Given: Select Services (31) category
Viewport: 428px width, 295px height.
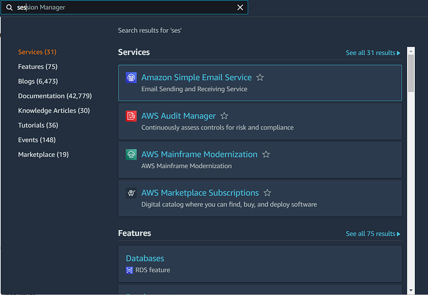Looking at the screenshot, I should [x=37, y=52].
